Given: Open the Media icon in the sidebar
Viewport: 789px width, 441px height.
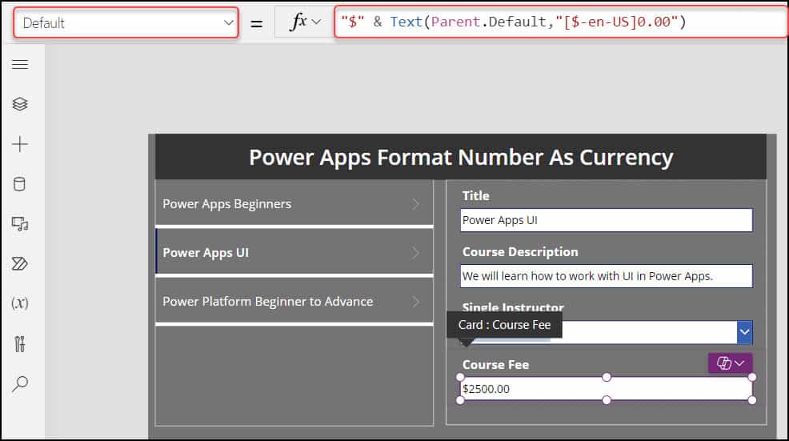Looking at the screenshot, I should 20,223.
